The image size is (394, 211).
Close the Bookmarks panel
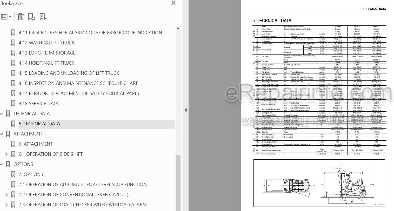[173, 3]
